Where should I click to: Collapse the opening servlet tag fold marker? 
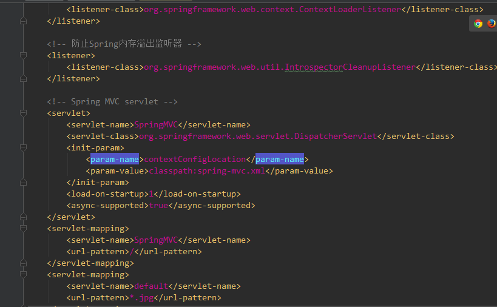click(23, 113)
